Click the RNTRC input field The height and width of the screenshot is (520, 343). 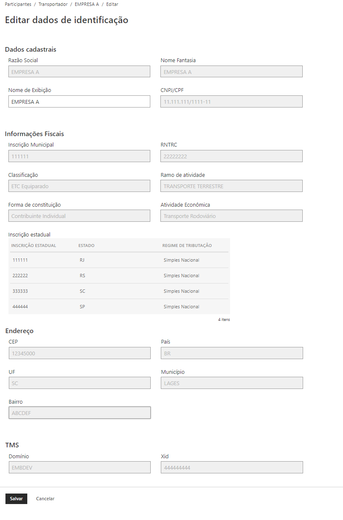[231, 156]
